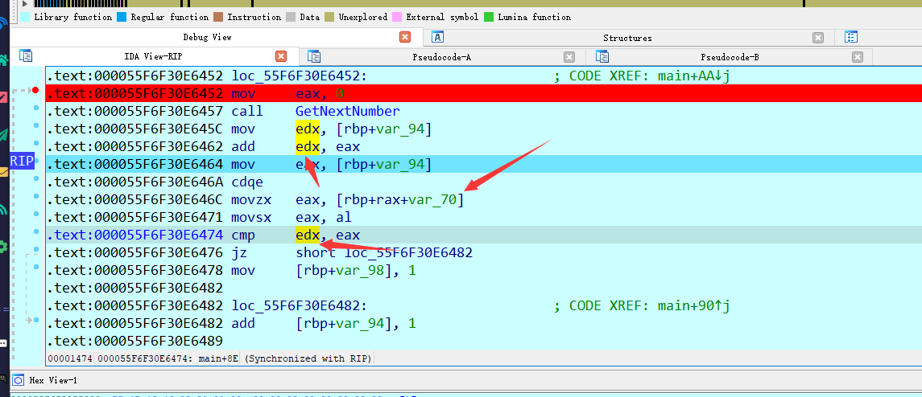Close the Structures panel
The height and width of the screenshot is (397, 922).
[x=818, y=37]
